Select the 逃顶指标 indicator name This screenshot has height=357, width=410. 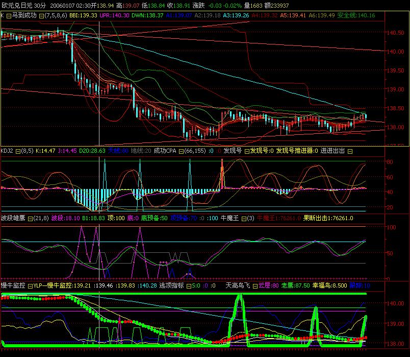(x=171, y=285)
